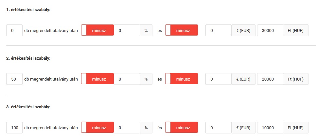The width and height of the screenshot is (316, 138).
Task: Toggle rule 1 amount mínusz switch
Action: pyautogui.click(x=181, y=30)
